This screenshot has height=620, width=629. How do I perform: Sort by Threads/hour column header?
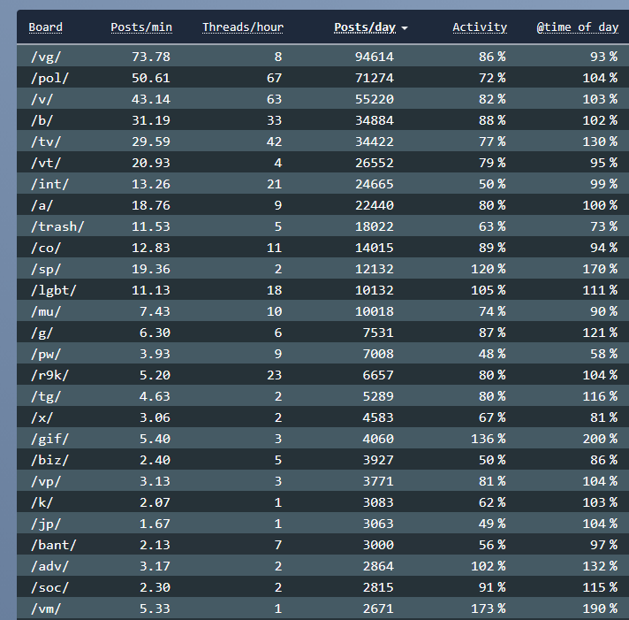243,27
